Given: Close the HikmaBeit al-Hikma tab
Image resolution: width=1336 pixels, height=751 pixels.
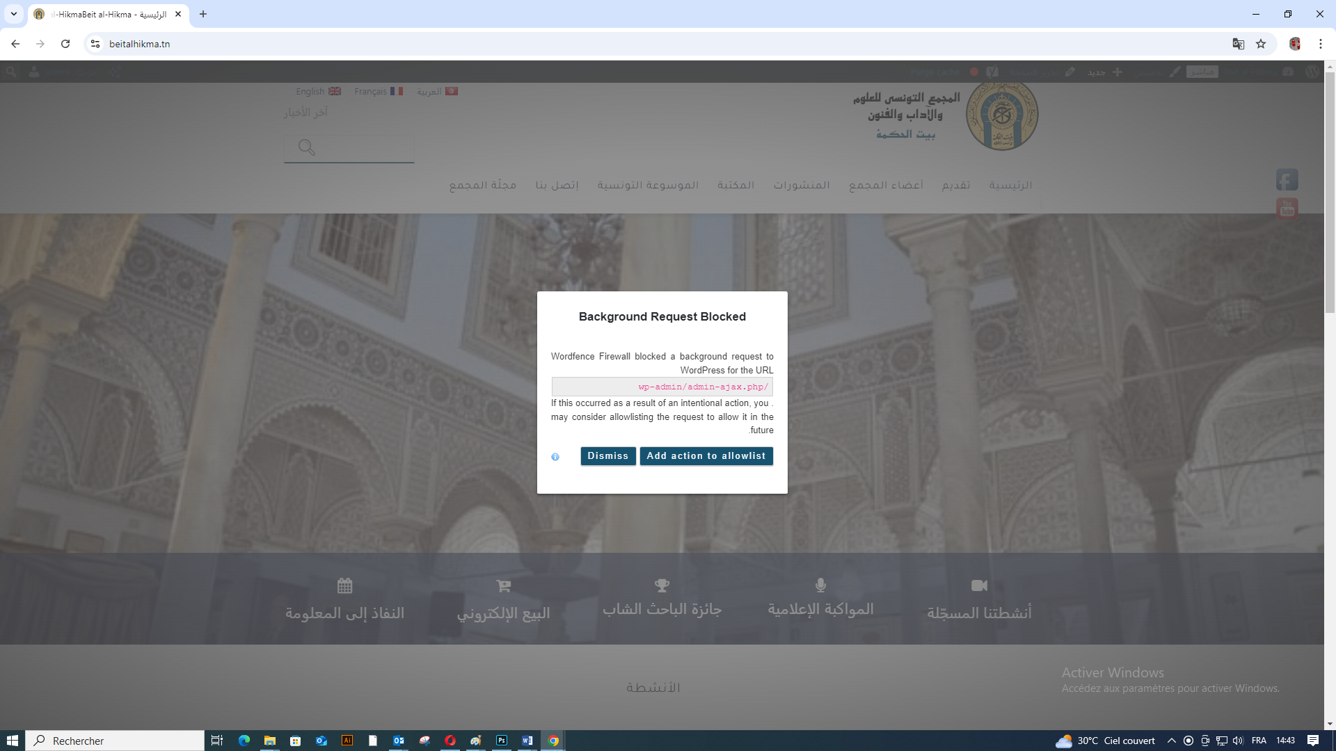Looking at the screenshot, I should tap(178, 14).
